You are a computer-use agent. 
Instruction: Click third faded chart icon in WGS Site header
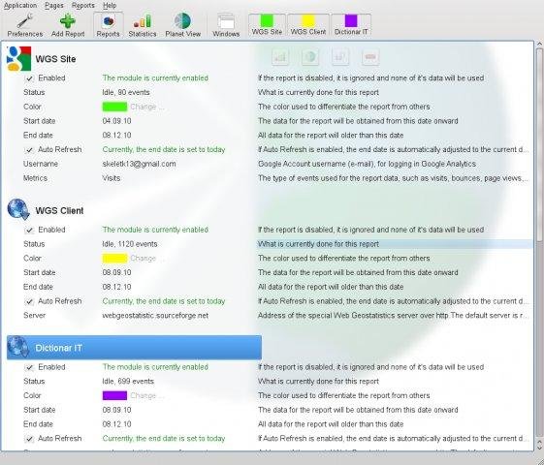click(x=340, y=57)
